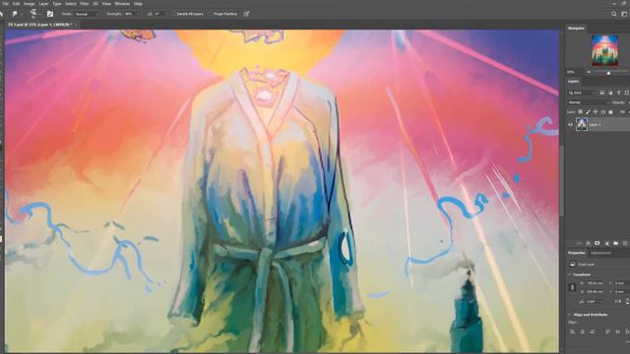Screen dimensions: 630x354
Task: Open the Help menu
Action: coord(138,4)
